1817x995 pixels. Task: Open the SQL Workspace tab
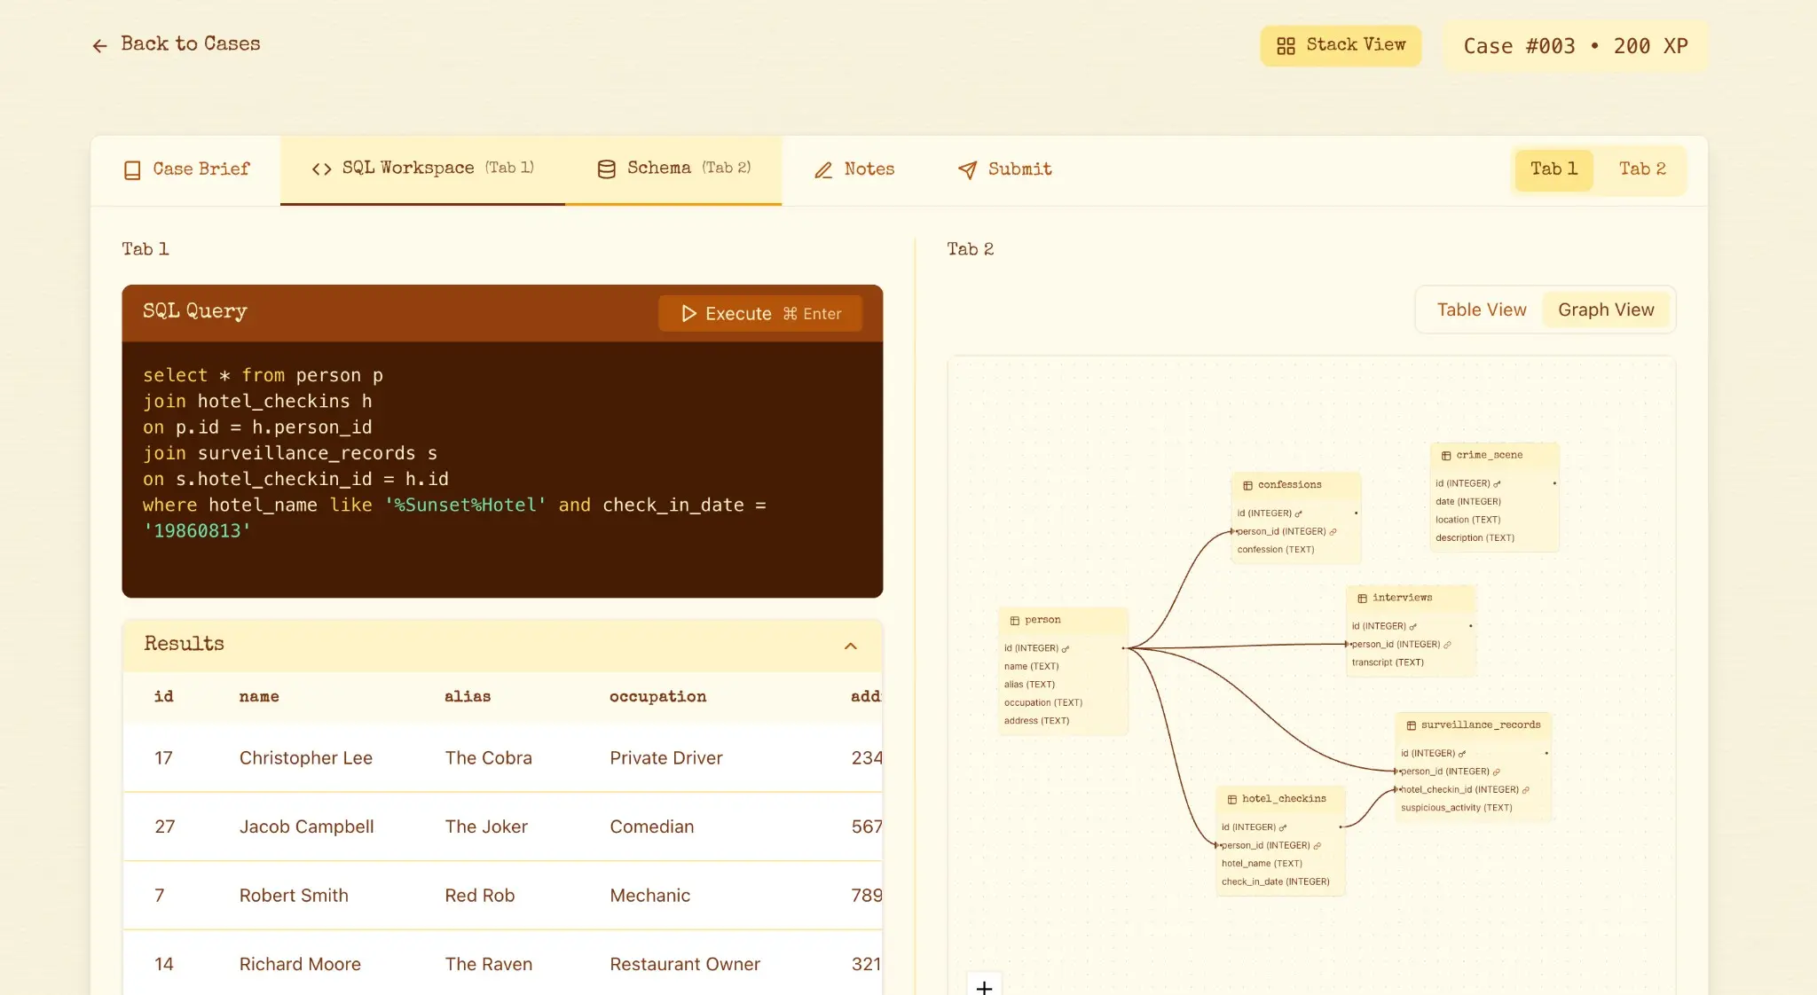tap(422, 169)
